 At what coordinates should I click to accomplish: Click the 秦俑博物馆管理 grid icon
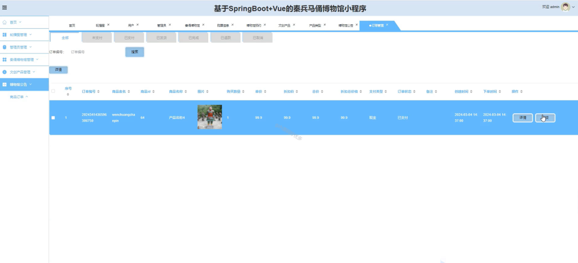(x=5, y=60)
